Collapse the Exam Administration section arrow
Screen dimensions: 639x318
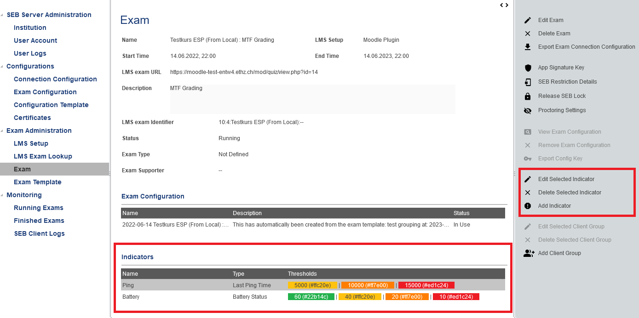coord(2,131)
